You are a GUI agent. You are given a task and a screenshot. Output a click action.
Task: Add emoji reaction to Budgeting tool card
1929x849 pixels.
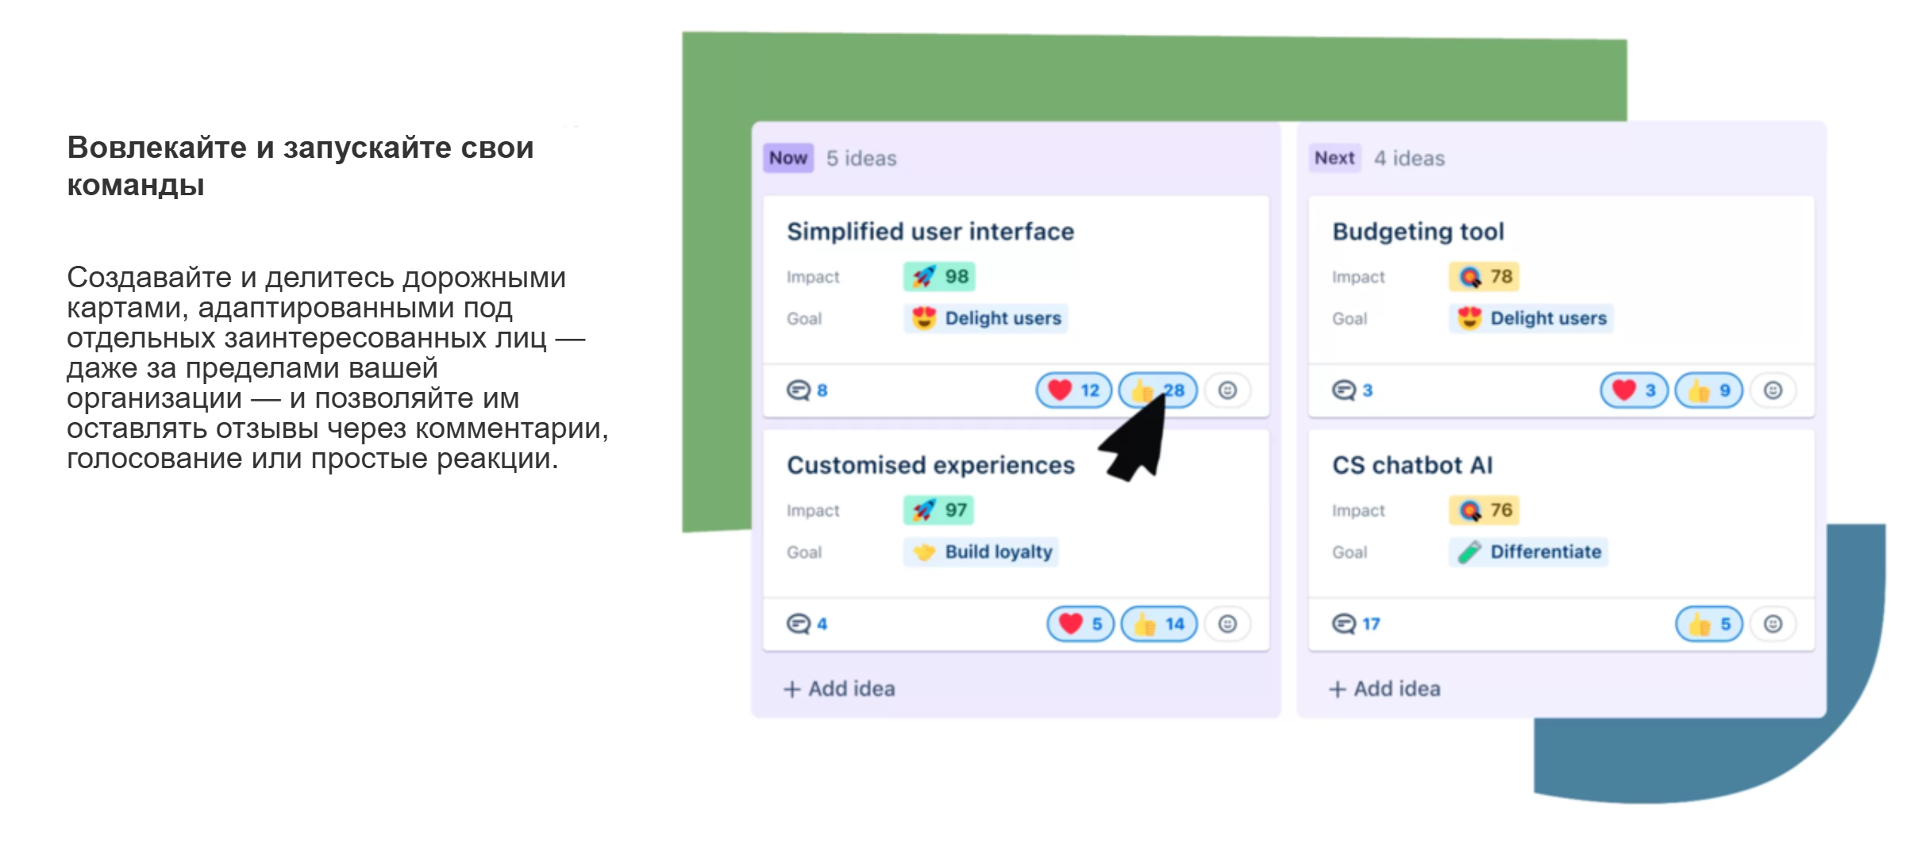coord(1773,390)
